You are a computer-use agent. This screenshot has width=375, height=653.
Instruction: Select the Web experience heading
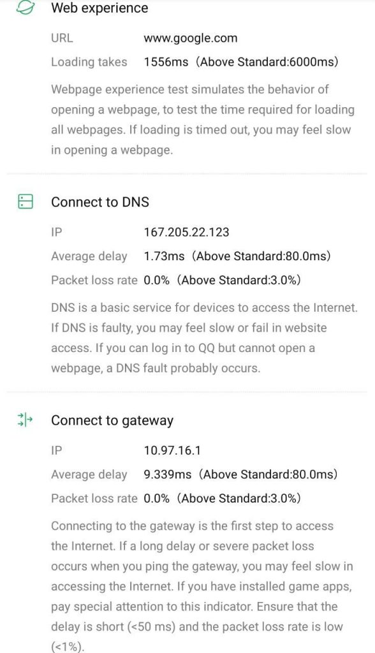tap(99, 8)
